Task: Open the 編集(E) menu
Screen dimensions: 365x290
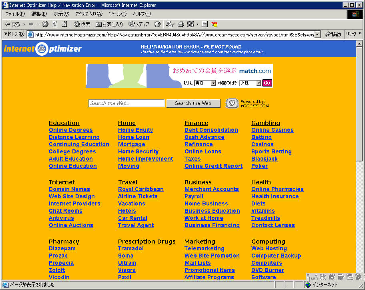Action: (x=39, y=14)
